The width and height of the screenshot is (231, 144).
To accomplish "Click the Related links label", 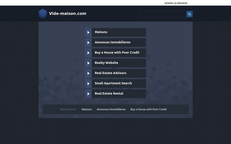I will 68,109.
